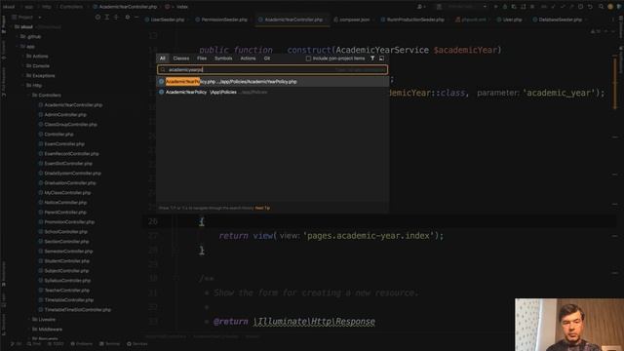Click the Git rollback arrow icon

[590, 7]
